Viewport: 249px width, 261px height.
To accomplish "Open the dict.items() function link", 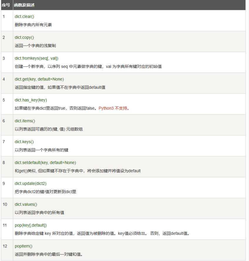I will tap(25, 121).
